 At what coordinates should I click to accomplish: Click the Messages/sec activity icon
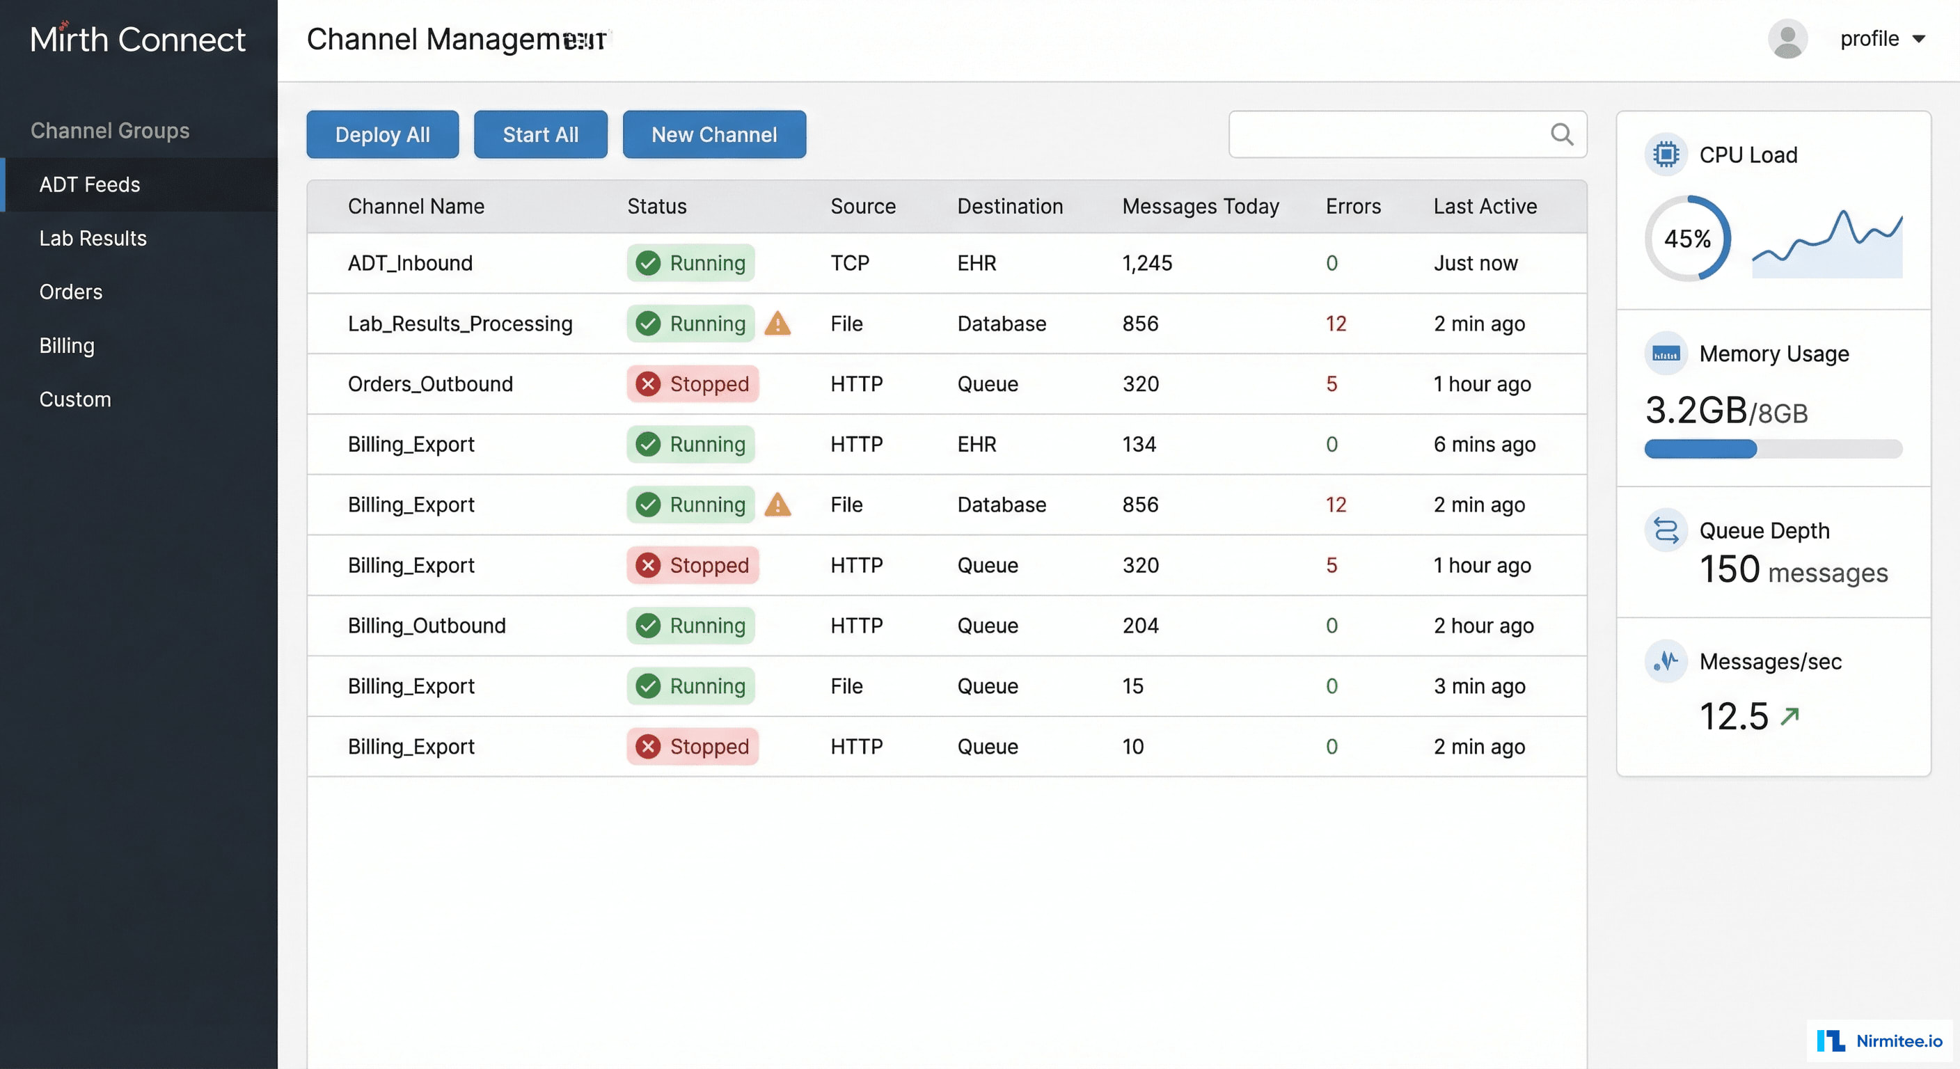[1666, 662]
